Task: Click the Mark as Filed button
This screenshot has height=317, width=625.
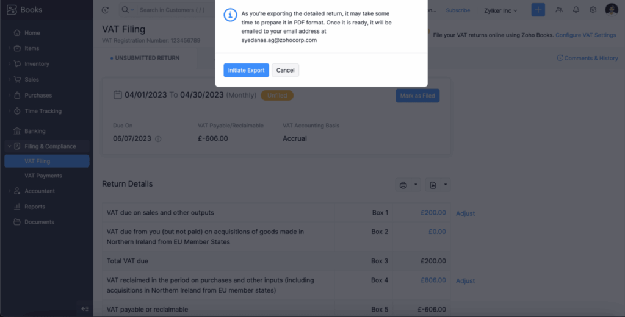Action: tap(417, 96)
